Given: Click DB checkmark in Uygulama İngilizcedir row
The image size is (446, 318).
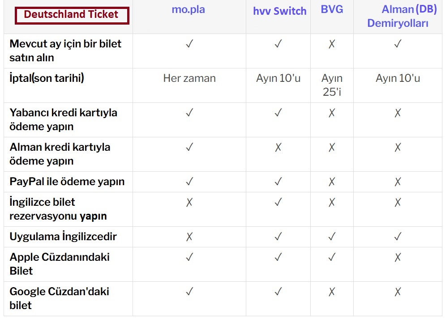Looking at the screenshot, I should point(398,237).
